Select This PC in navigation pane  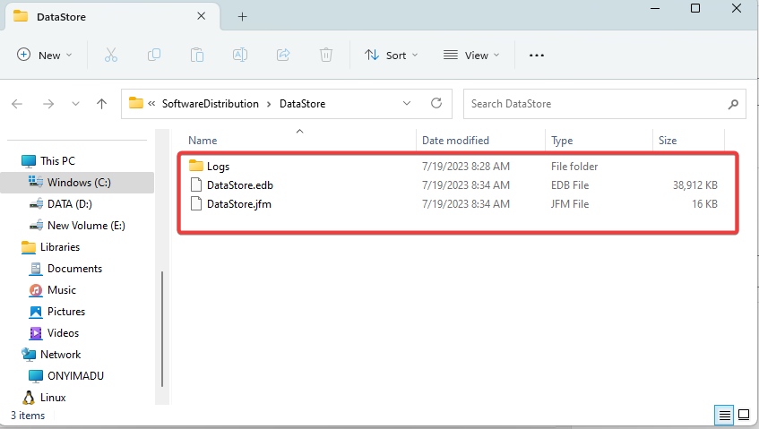(57, 161)
